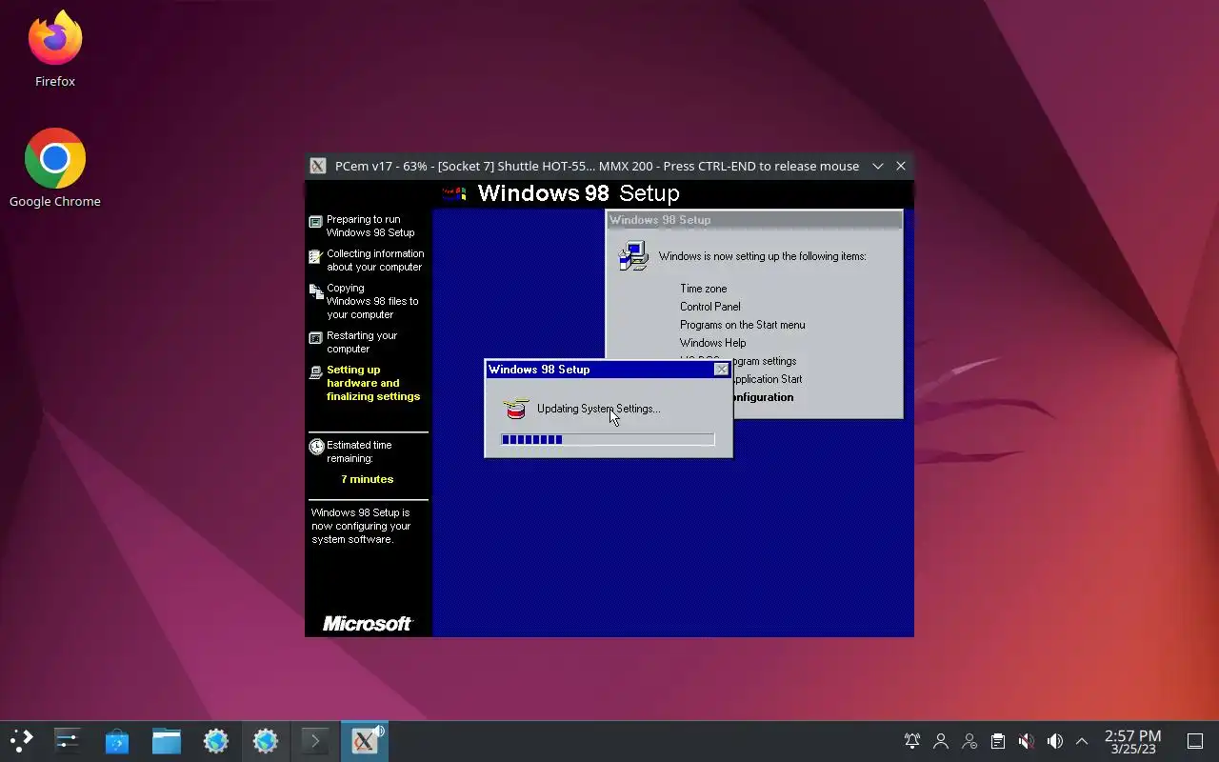Open the clock showing 2:57 PM

(1132, 741)
